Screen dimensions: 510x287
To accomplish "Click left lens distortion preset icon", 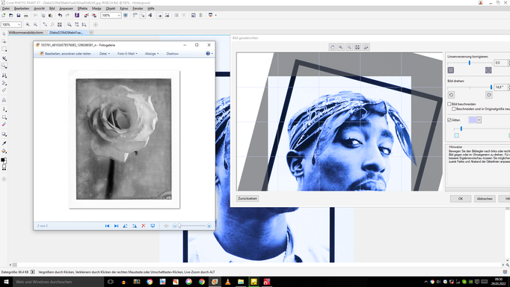I will (x=451, y=70).
